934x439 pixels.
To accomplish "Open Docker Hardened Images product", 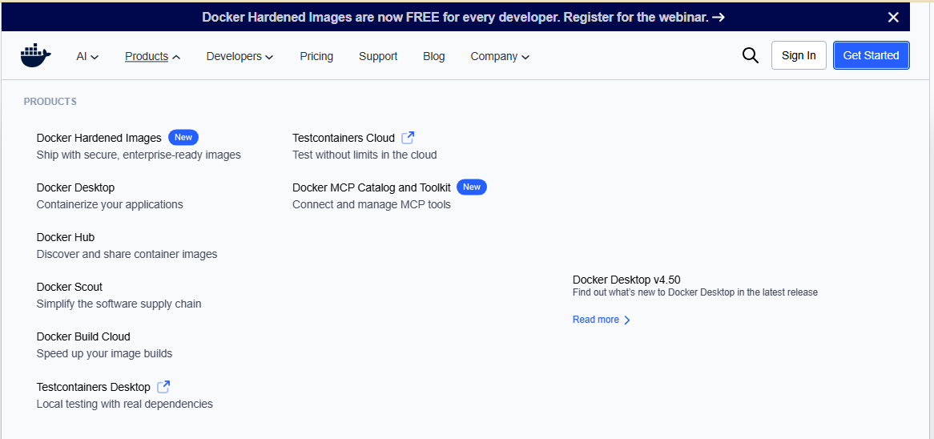I will coord(99,138).
